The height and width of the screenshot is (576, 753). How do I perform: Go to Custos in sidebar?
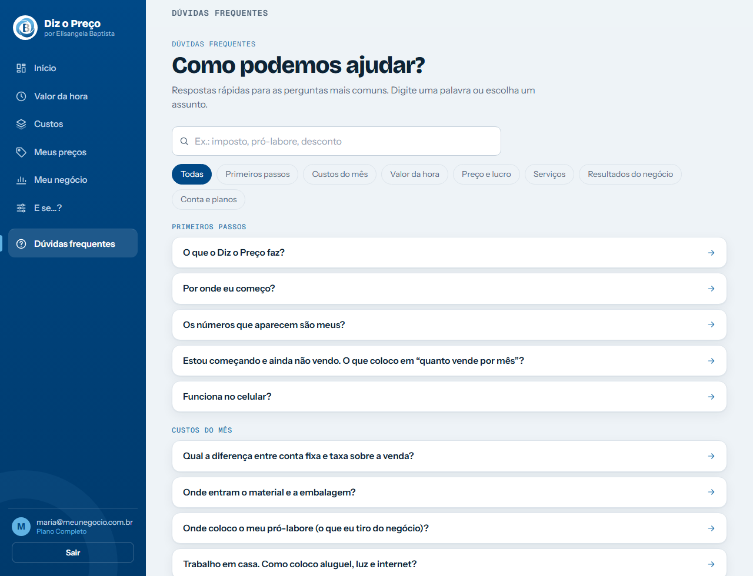pyautogui.click(x=73, y=124)
